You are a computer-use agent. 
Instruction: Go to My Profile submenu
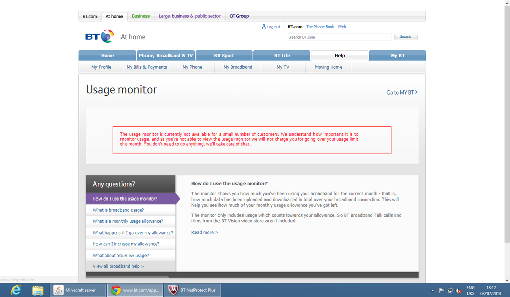tap(101, 67)
